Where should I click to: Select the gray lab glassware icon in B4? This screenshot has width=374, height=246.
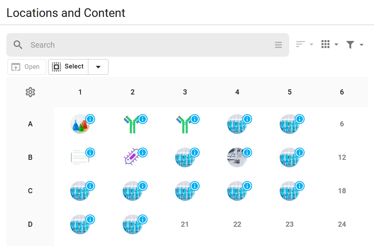tap(237, 157)
